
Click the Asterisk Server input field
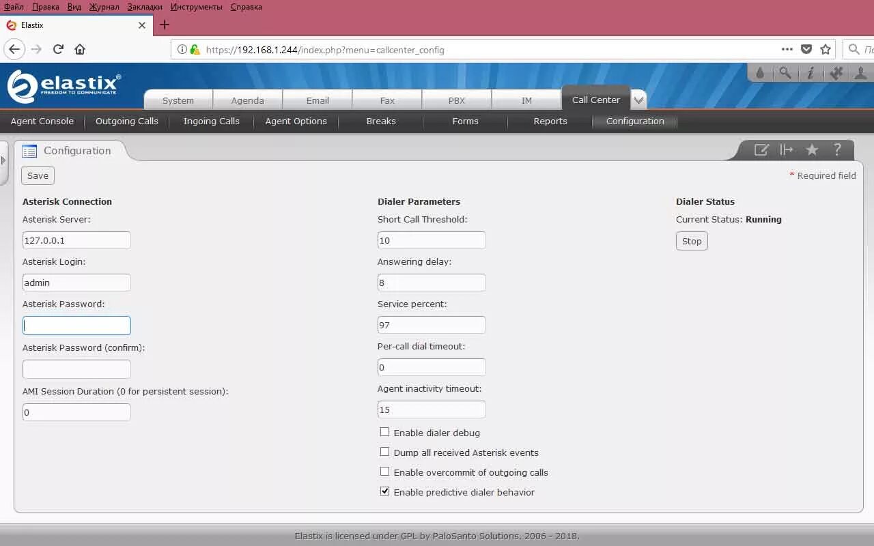point(76,240)
